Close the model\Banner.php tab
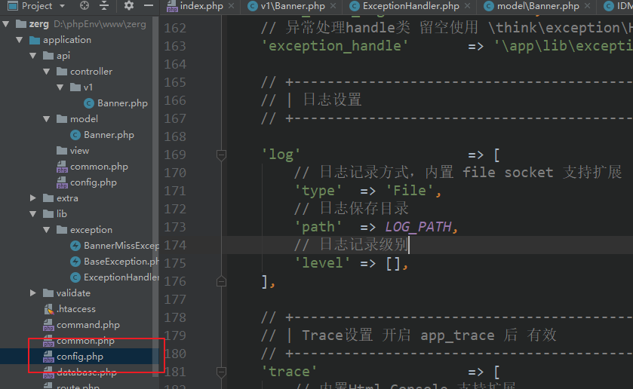 [x=588, y=6]
